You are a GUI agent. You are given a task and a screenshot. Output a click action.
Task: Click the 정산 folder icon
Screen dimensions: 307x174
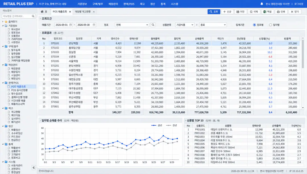coord(6,126)
